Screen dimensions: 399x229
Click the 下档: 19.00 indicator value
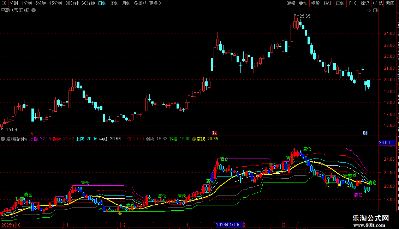pos(180,139)
